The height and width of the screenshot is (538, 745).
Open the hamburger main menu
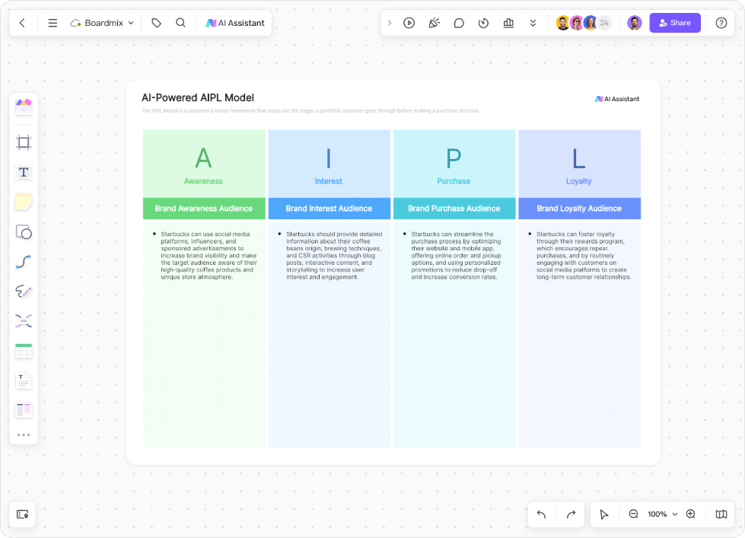click(53, 23)
